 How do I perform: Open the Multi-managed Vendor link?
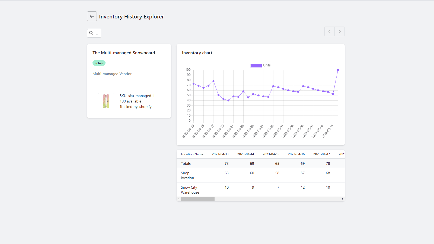tap(112, 74)
